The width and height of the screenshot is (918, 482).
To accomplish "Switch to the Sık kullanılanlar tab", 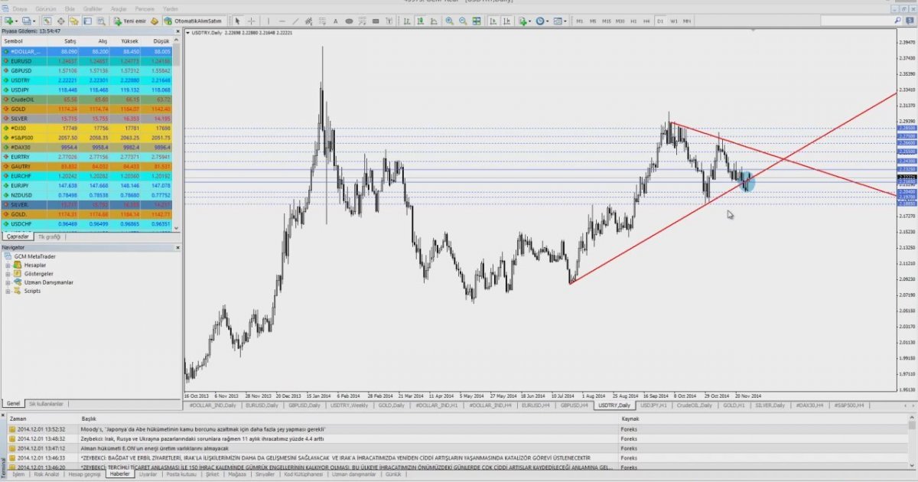I will click(x=46, y=403).
